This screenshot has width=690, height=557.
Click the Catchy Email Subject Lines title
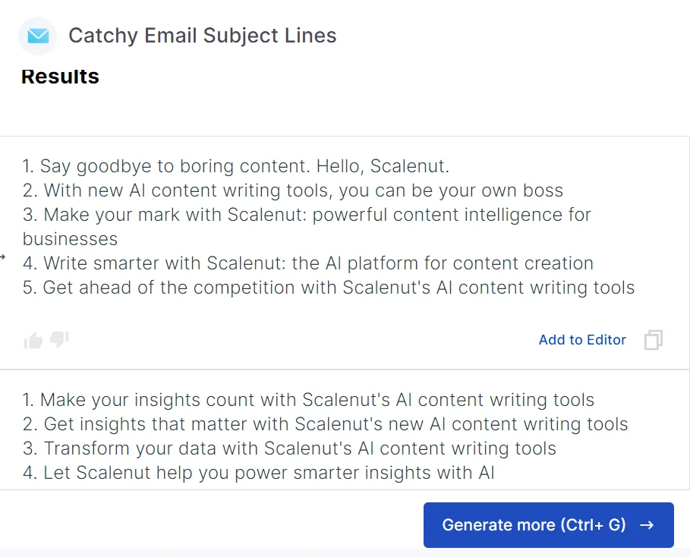pos(202,35)
